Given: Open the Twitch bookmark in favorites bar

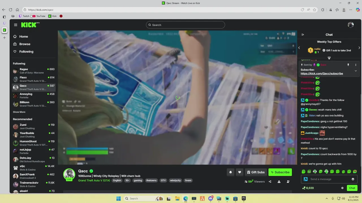Looking at the screenshot, I should (x=24, y=16).
